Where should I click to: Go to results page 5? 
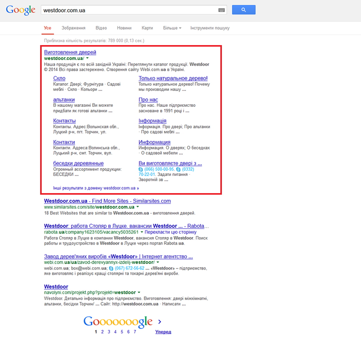point(122,332)
